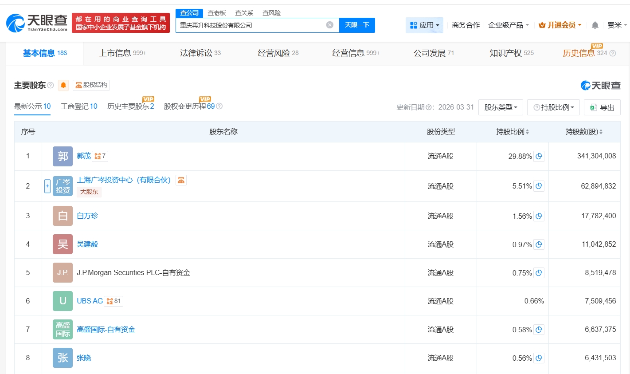Open shareholder 高盛国际-自有资金
630x374 pixels.
[x=106, y=330]
